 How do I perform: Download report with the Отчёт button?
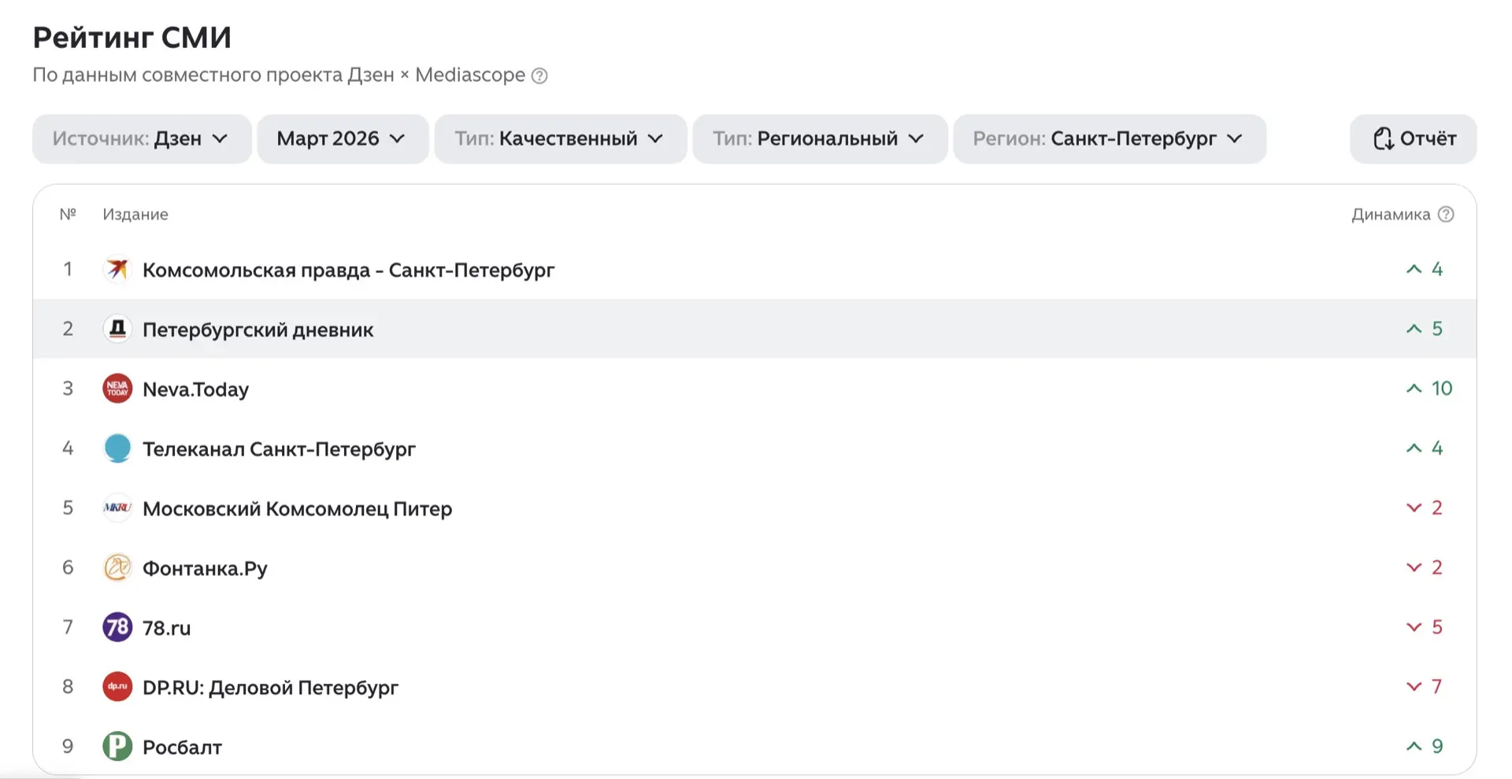(1413, 139)
